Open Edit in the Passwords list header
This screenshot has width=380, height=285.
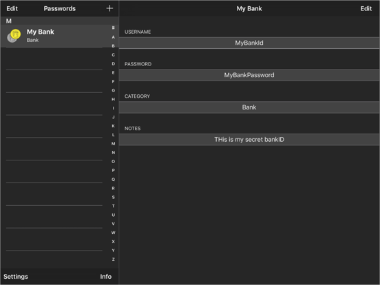pyautogui.click(x=12, y=8)
